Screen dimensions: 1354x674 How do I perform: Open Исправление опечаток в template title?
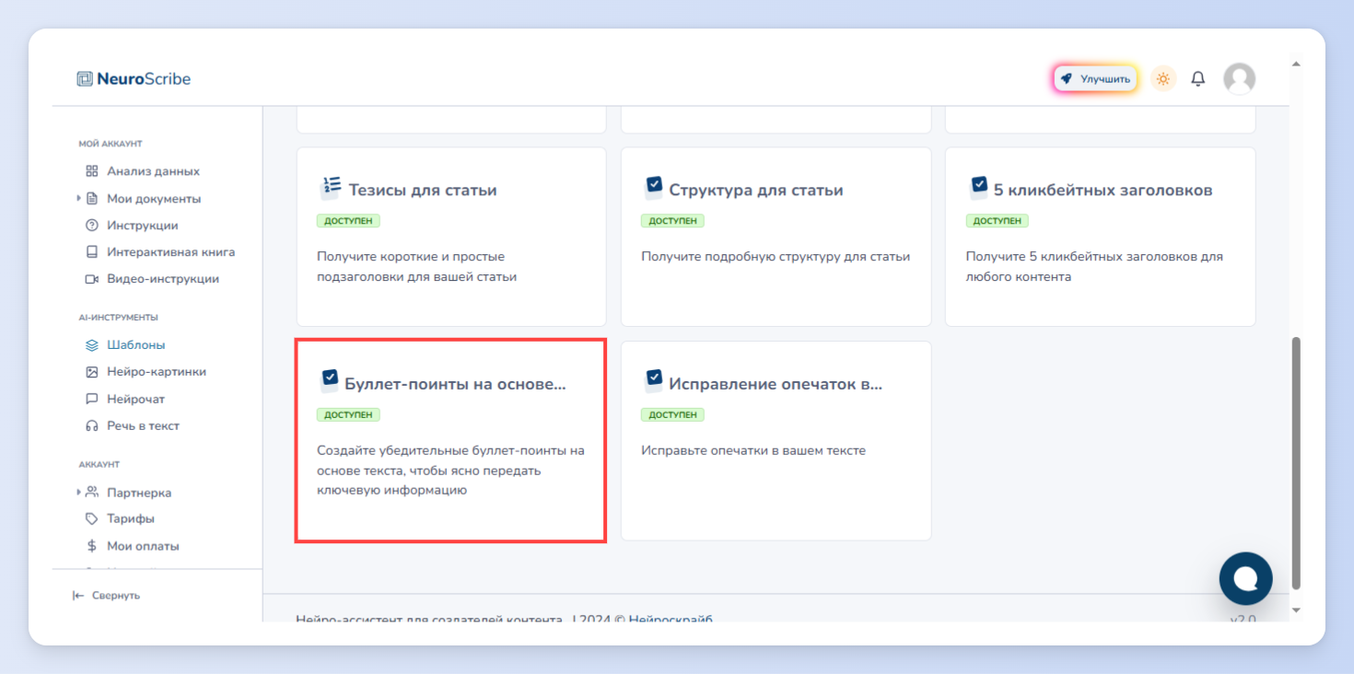pos(776,384)
